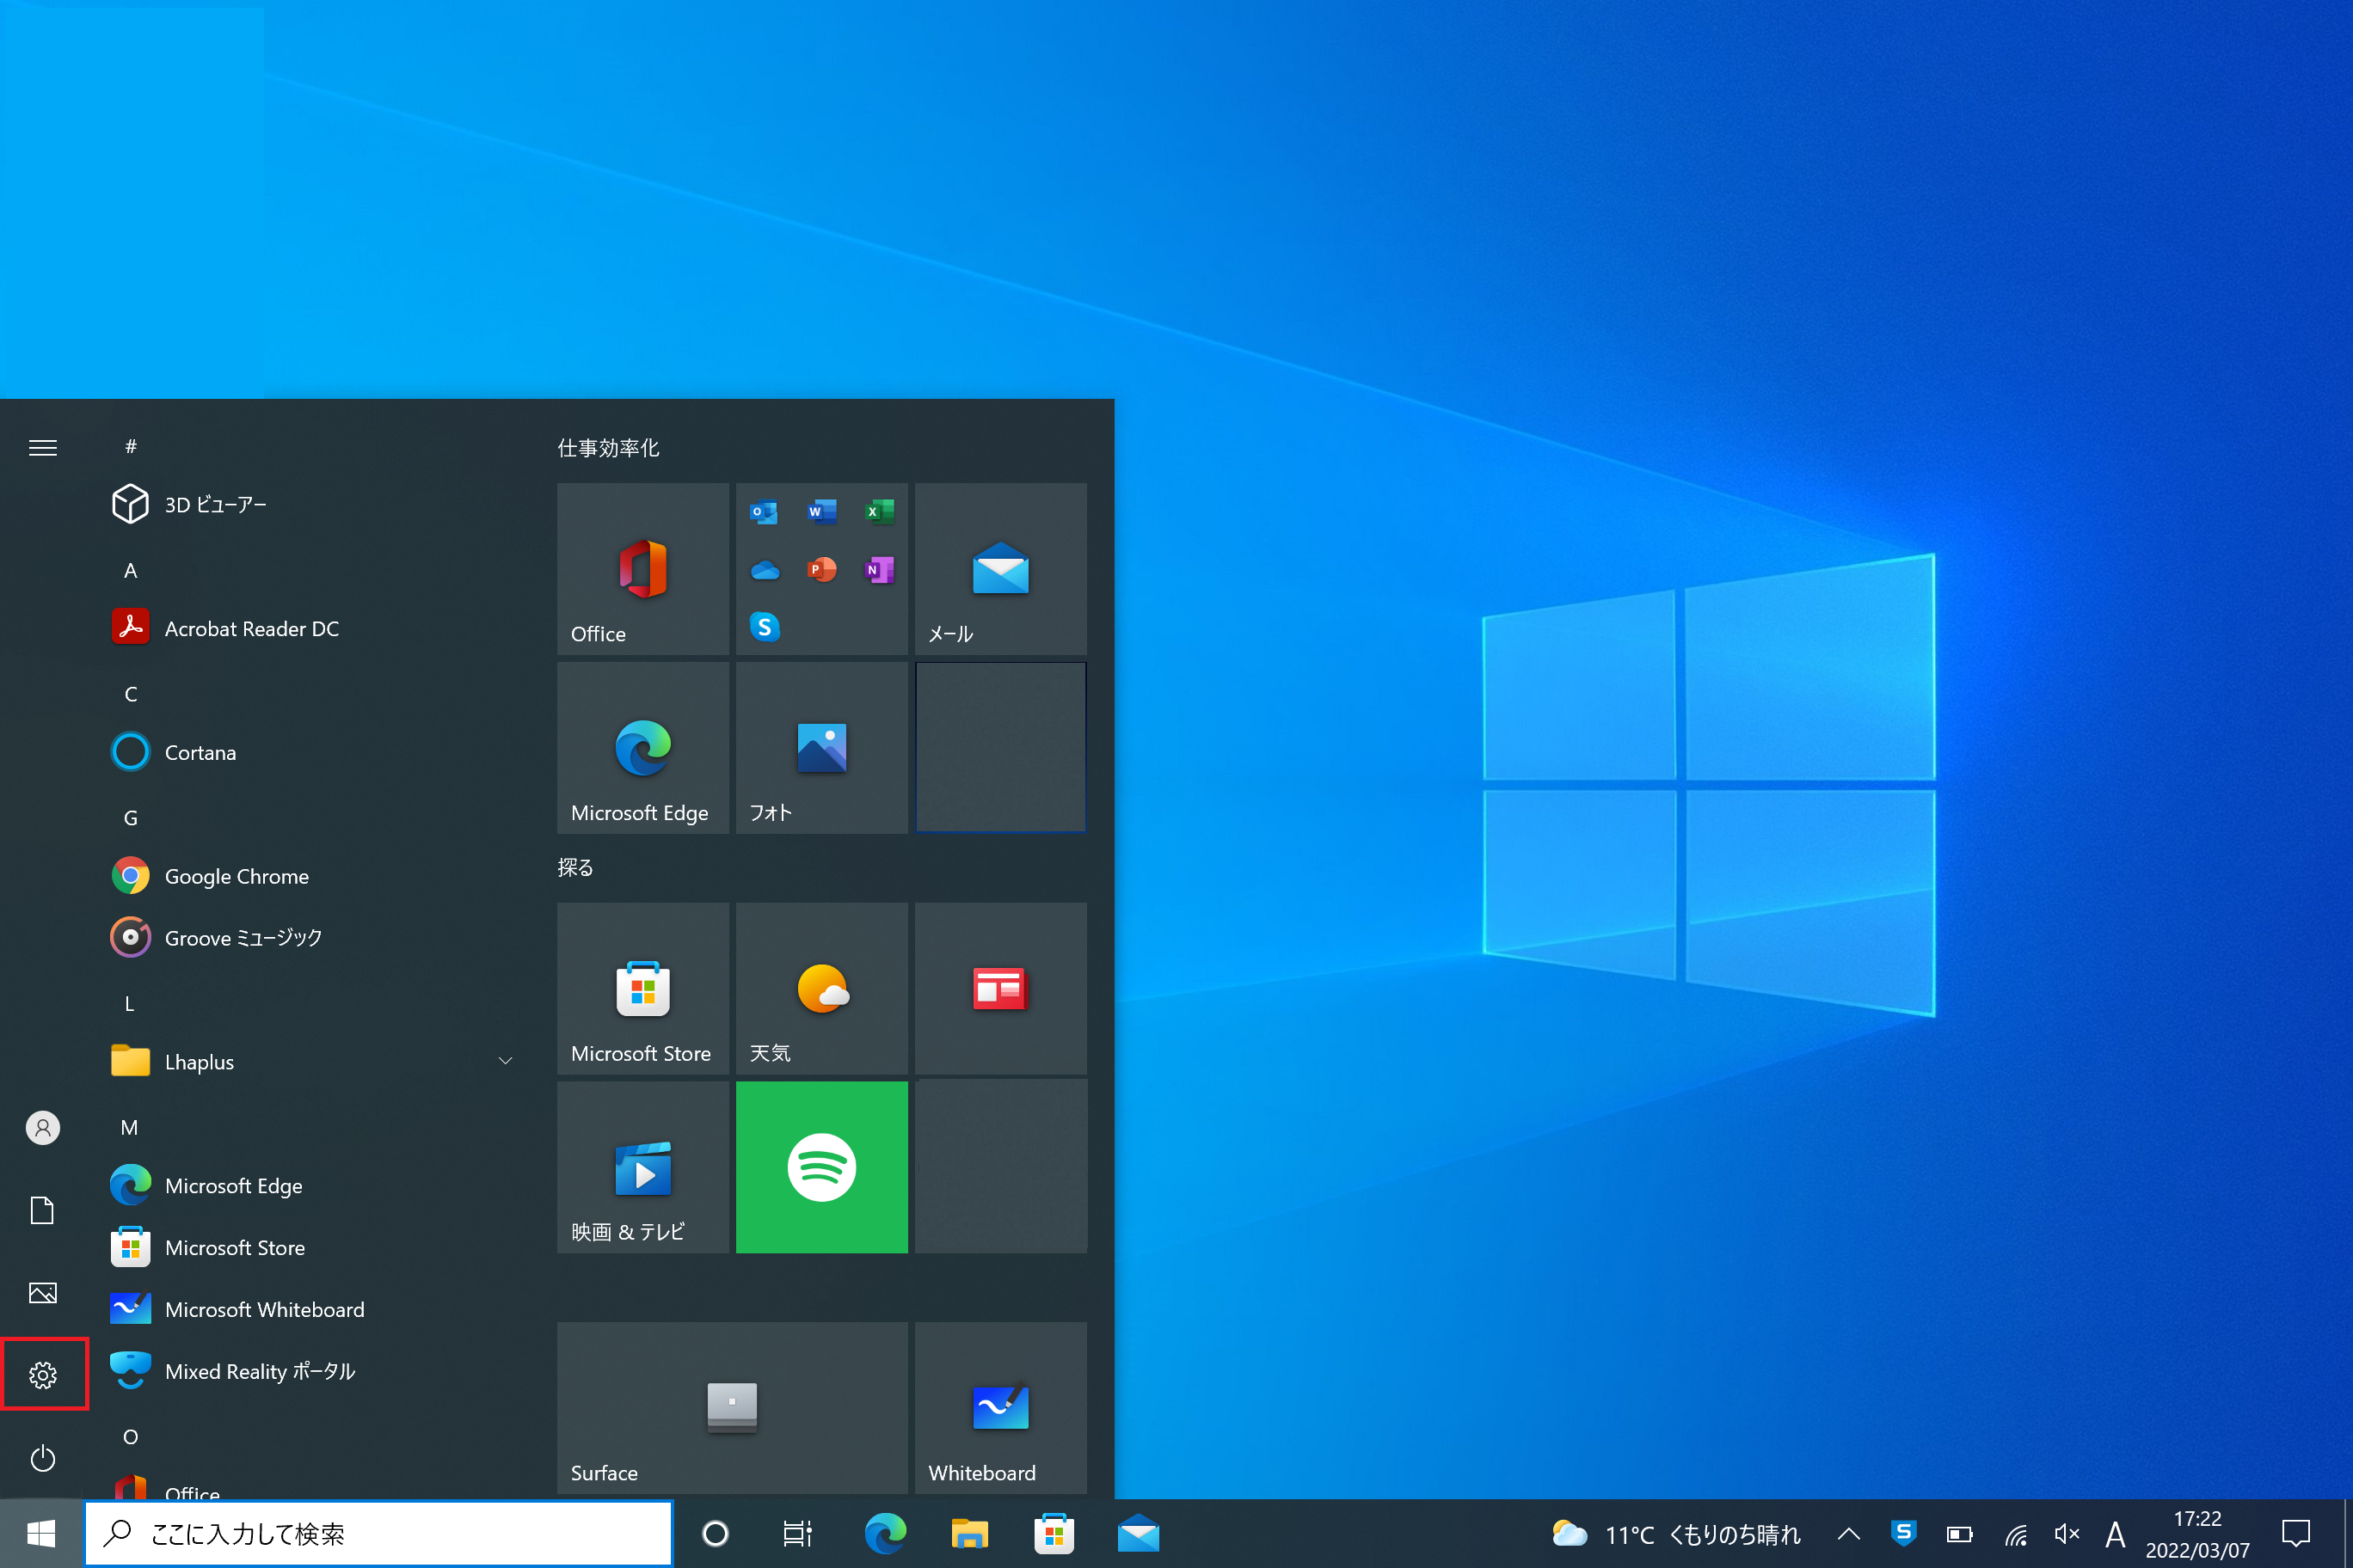Screen dimensions: 2353x1568
Task: Open OneDrive in Office apps tile
Action: (x=765, y=570)
